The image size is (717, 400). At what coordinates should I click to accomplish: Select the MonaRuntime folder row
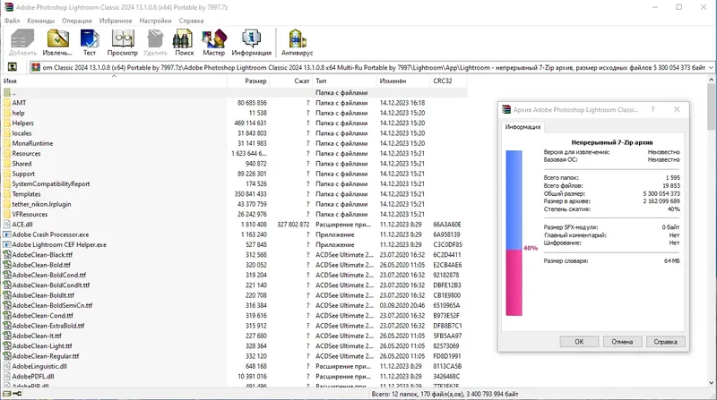pos(235,143)
